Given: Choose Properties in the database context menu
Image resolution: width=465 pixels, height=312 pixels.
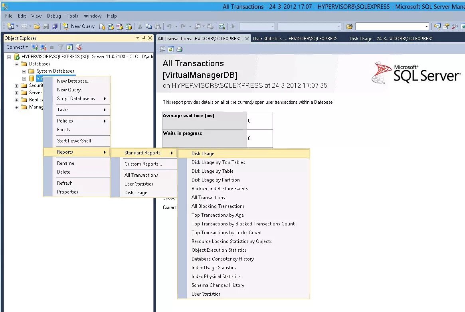Looking at the screenshot, I should tap(77, 192).
